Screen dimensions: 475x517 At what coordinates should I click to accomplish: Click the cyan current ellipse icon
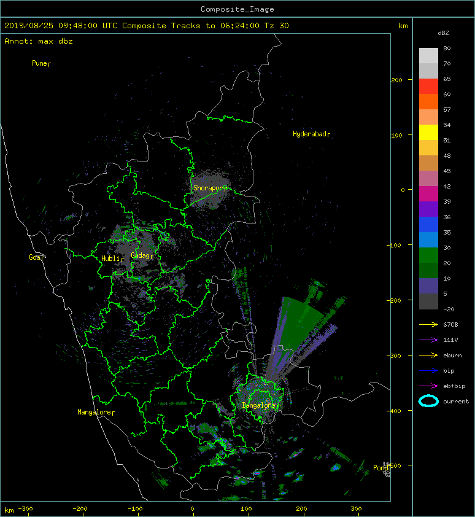pyautogui.click(x=428, y=401)
